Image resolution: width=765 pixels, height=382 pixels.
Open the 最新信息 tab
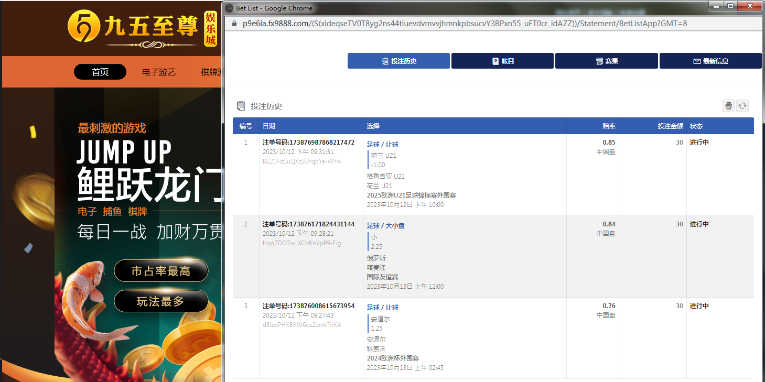pyautogui.click(x=710, y=61)
